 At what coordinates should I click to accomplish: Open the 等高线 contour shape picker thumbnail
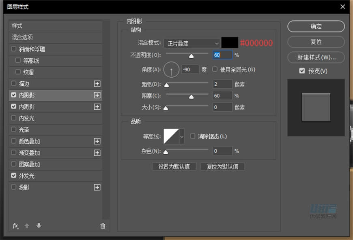pos(171,137)
